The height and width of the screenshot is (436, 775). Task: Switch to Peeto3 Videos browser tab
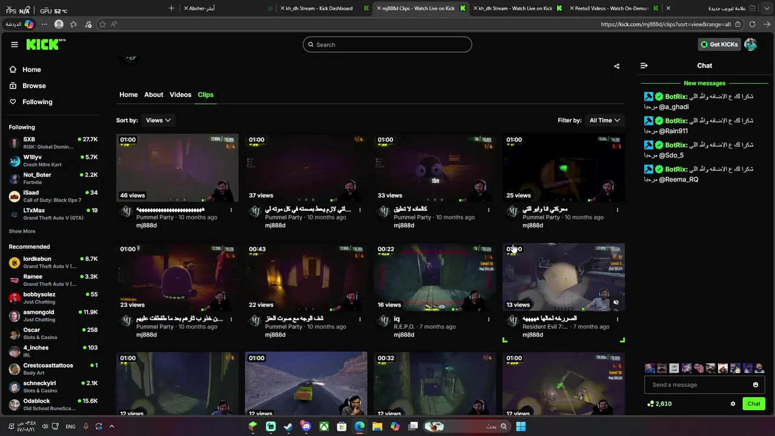coord(615,8)
